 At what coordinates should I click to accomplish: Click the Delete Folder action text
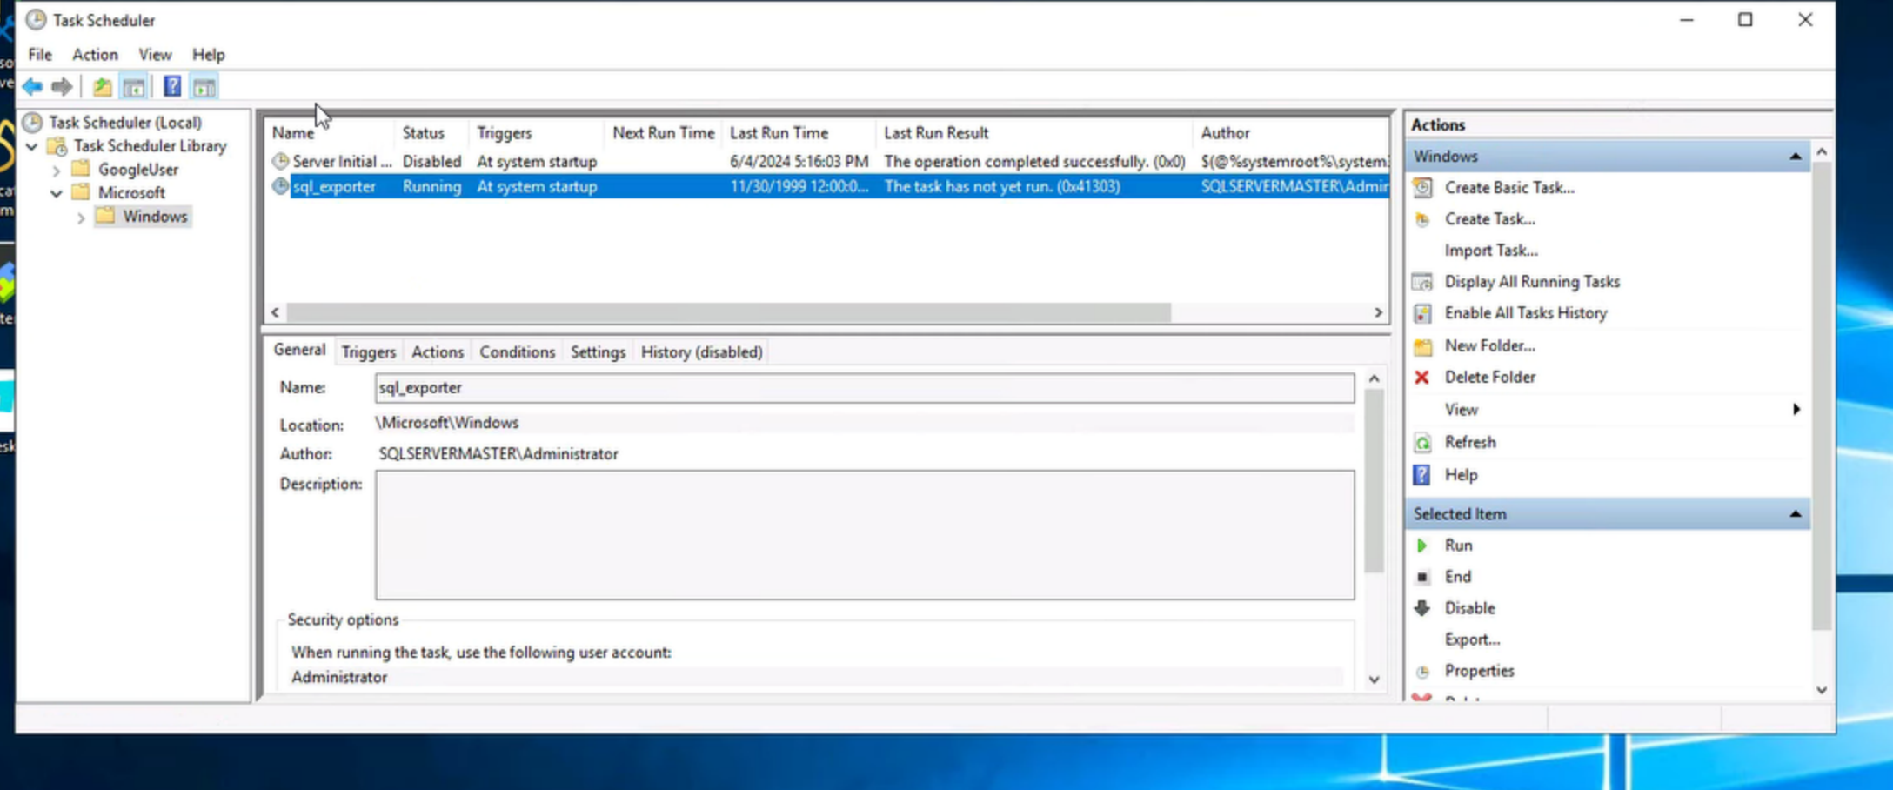pyautogui.click(x=1490, y=378)
